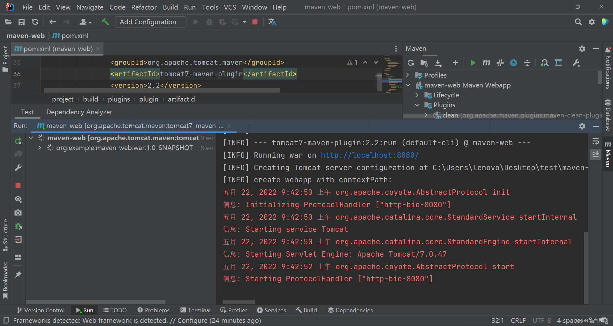Collapse maven-web Maven Webapp node
The image size is (613, 326).
408,85
